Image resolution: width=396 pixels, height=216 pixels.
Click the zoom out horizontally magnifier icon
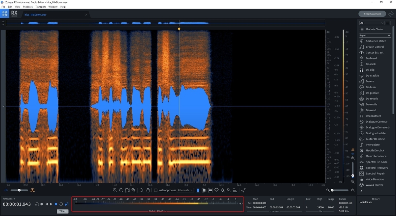(121, 190)
